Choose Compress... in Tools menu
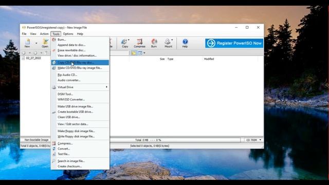329x185 pixels. [80, 143]
